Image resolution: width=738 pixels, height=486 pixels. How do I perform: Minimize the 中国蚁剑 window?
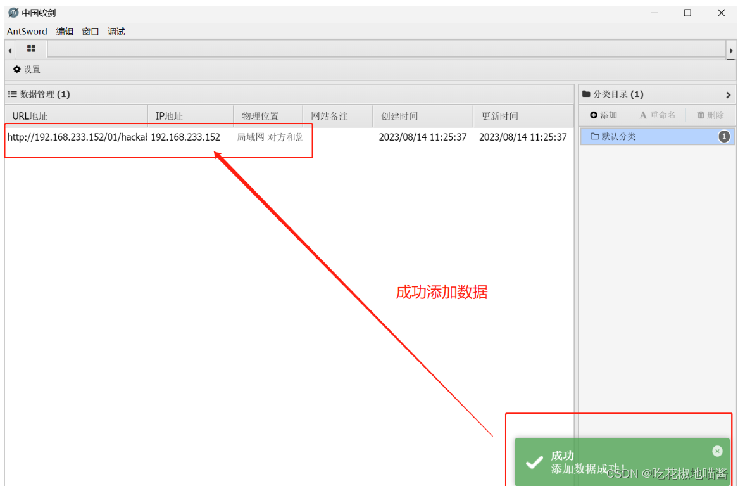[x=654, y=13]
